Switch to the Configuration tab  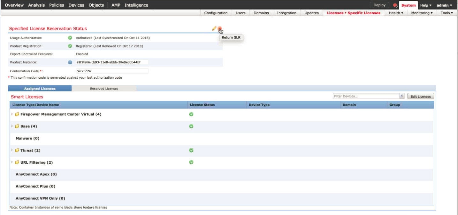tap(216, 13)
